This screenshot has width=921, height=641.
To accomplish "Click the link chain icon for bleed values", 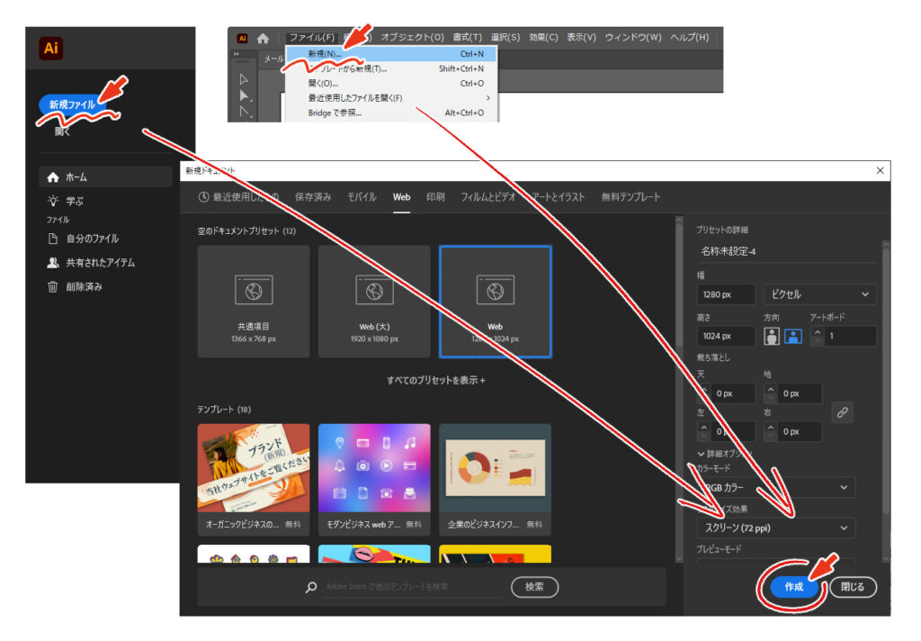I will click(842, 412).
